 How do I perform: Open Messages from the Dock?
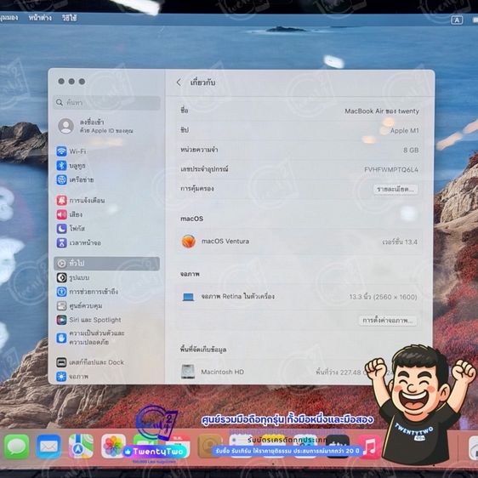(17, 447)
